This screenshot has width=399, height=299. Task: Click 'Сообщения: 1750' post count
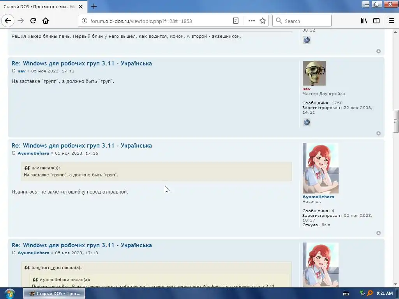click(322, 103)
